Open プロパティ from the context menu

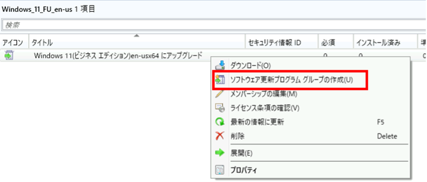(x=311, y=170)
